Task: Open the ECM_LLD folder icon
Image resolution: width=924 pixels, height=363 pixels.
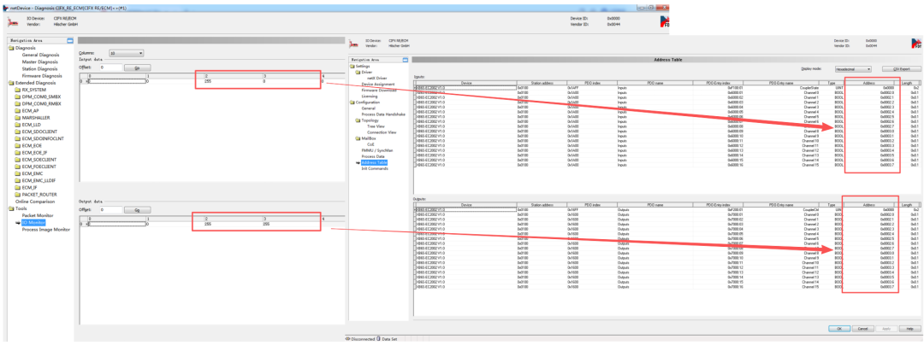Action: point(18,124)
